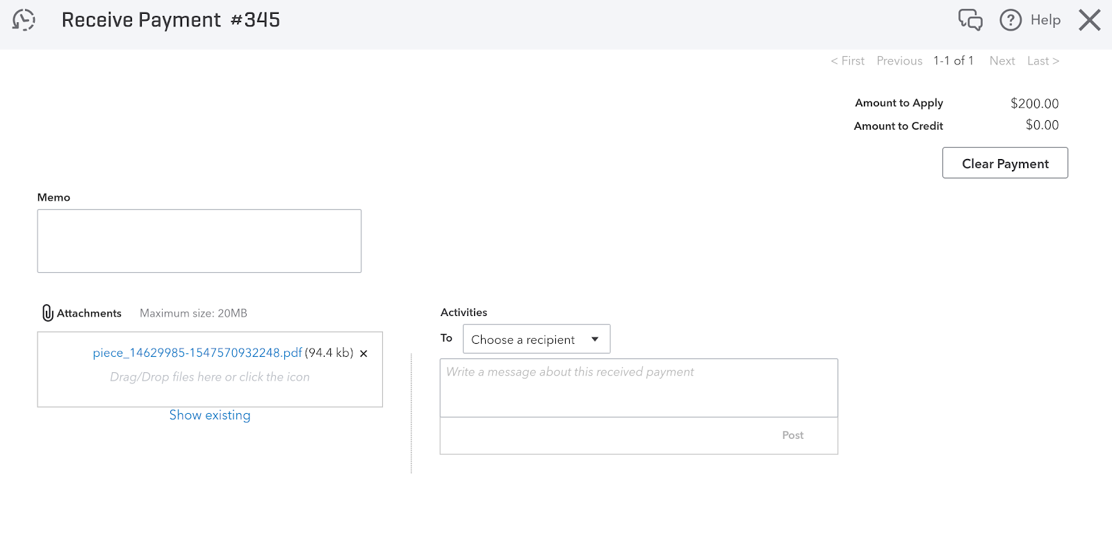Screen dimensions: 1112x559
Task: Close the Receive Payment window
Action: 1090,20
